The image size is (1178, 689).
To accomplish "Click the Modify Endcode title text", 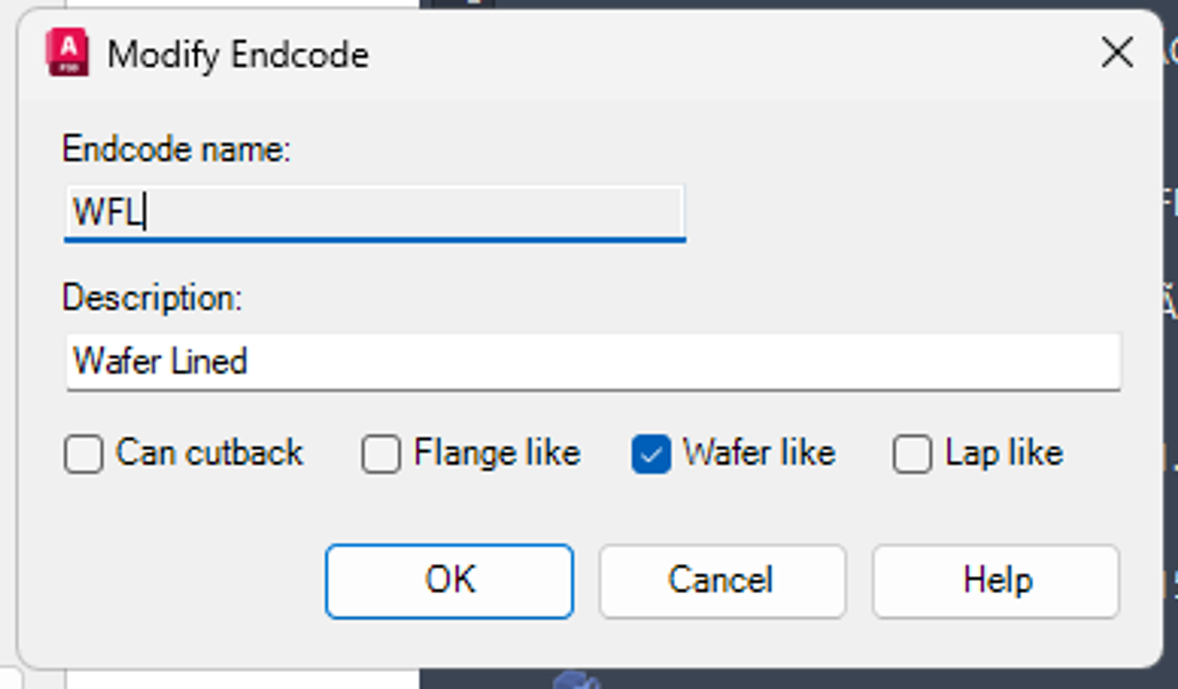I will click(x=237, y=54).
